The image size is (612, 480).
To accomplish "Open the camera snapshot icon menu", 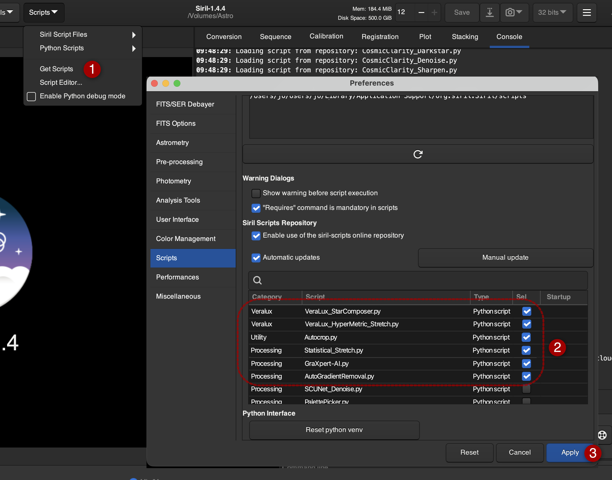I will (x=514, y=12).
